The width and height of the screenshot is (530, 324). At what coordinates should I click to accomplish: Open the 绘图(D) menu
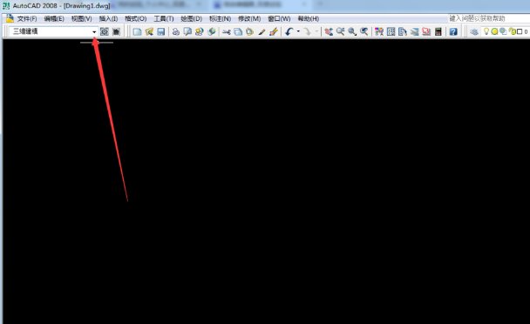click(x=191, y=18)
